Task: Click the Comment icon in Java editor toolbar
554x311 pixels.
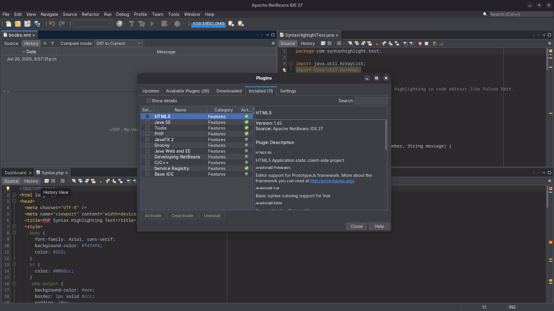Action: 435,43
